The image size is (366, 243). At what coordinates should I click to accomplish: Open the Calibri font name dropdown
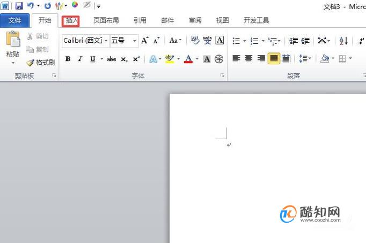pyautogui.click(x=106, y=41)
